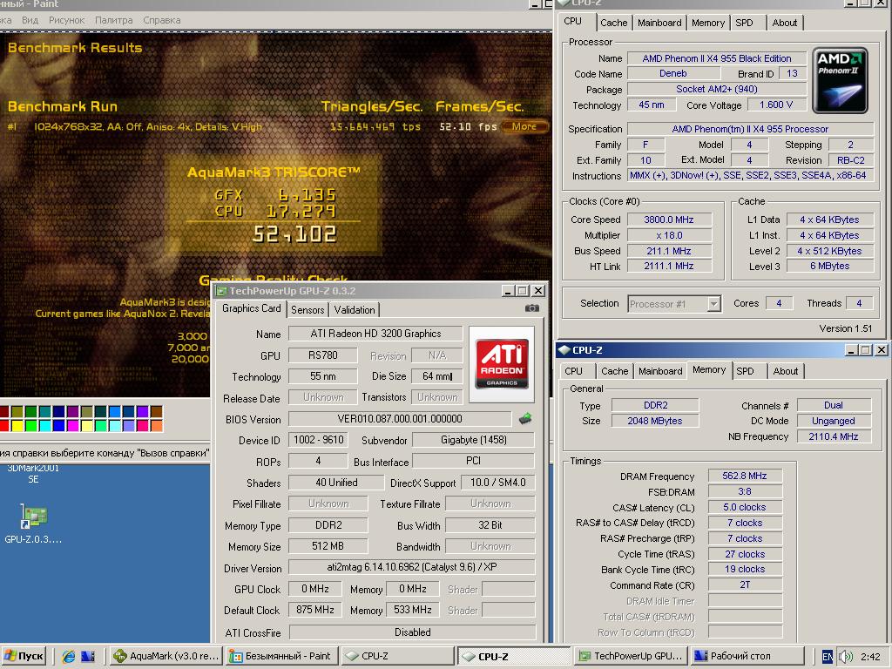Open Memory tab in the upper CPU-Z window
This screenshot has width=892, height=669.
(x=707, y=23)
